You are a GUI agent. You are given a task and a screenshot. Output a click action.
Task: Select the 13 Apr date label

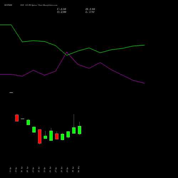(10, 169)
